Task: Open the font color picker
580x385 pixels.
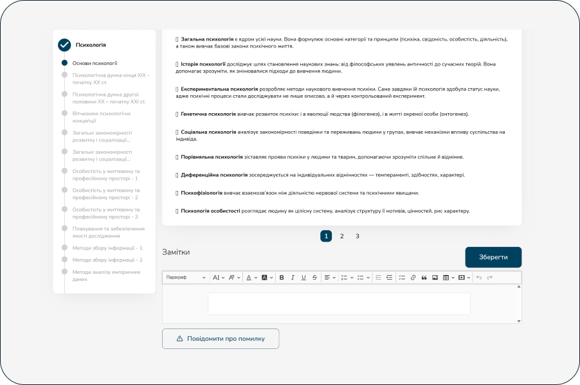Action: point(250,278)
